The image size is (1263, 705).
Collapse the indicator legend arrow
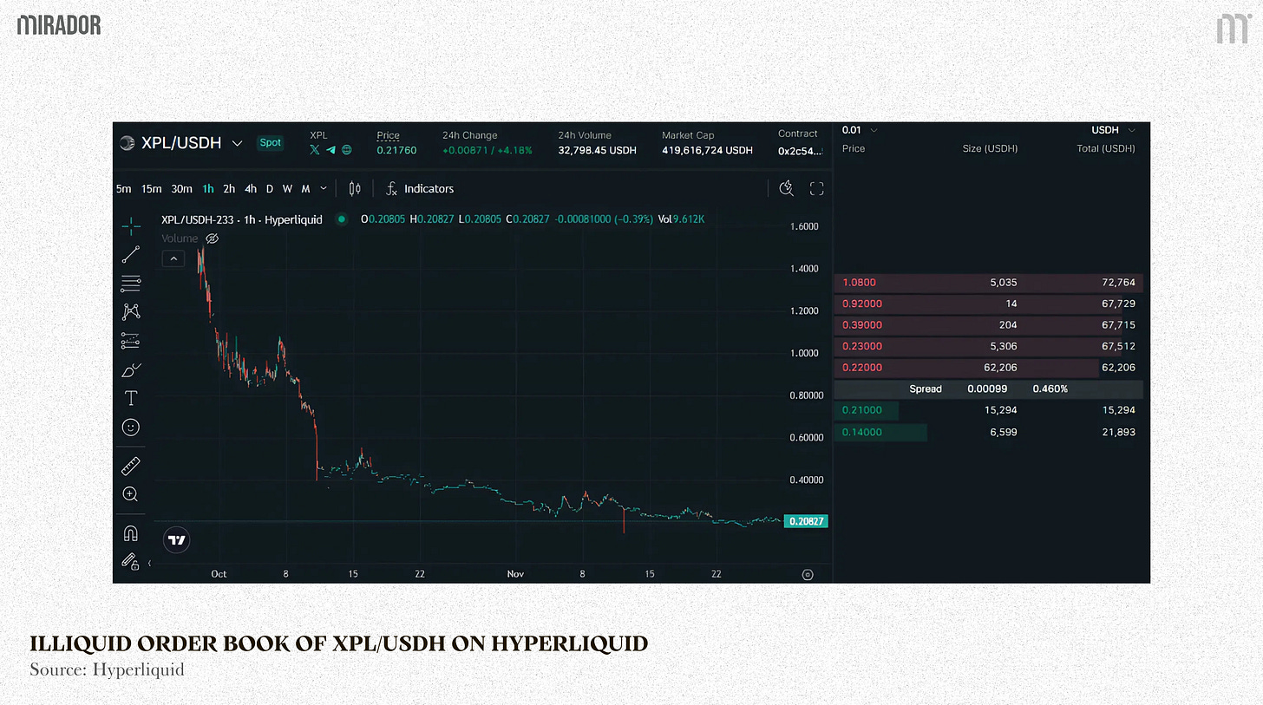point(173,258)
